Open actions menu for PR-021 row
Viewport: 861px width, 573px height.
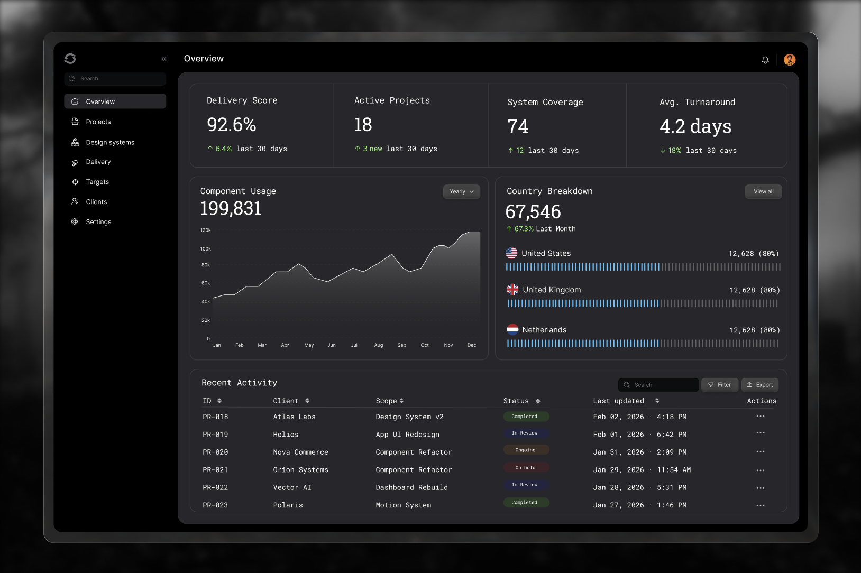760,470
